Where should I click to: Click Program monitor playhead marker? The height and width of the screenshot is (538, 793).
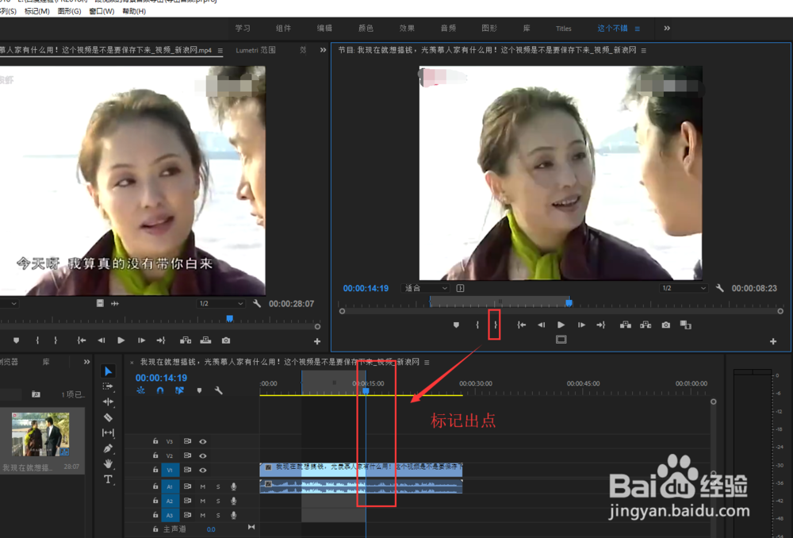(x=569, y=302)
